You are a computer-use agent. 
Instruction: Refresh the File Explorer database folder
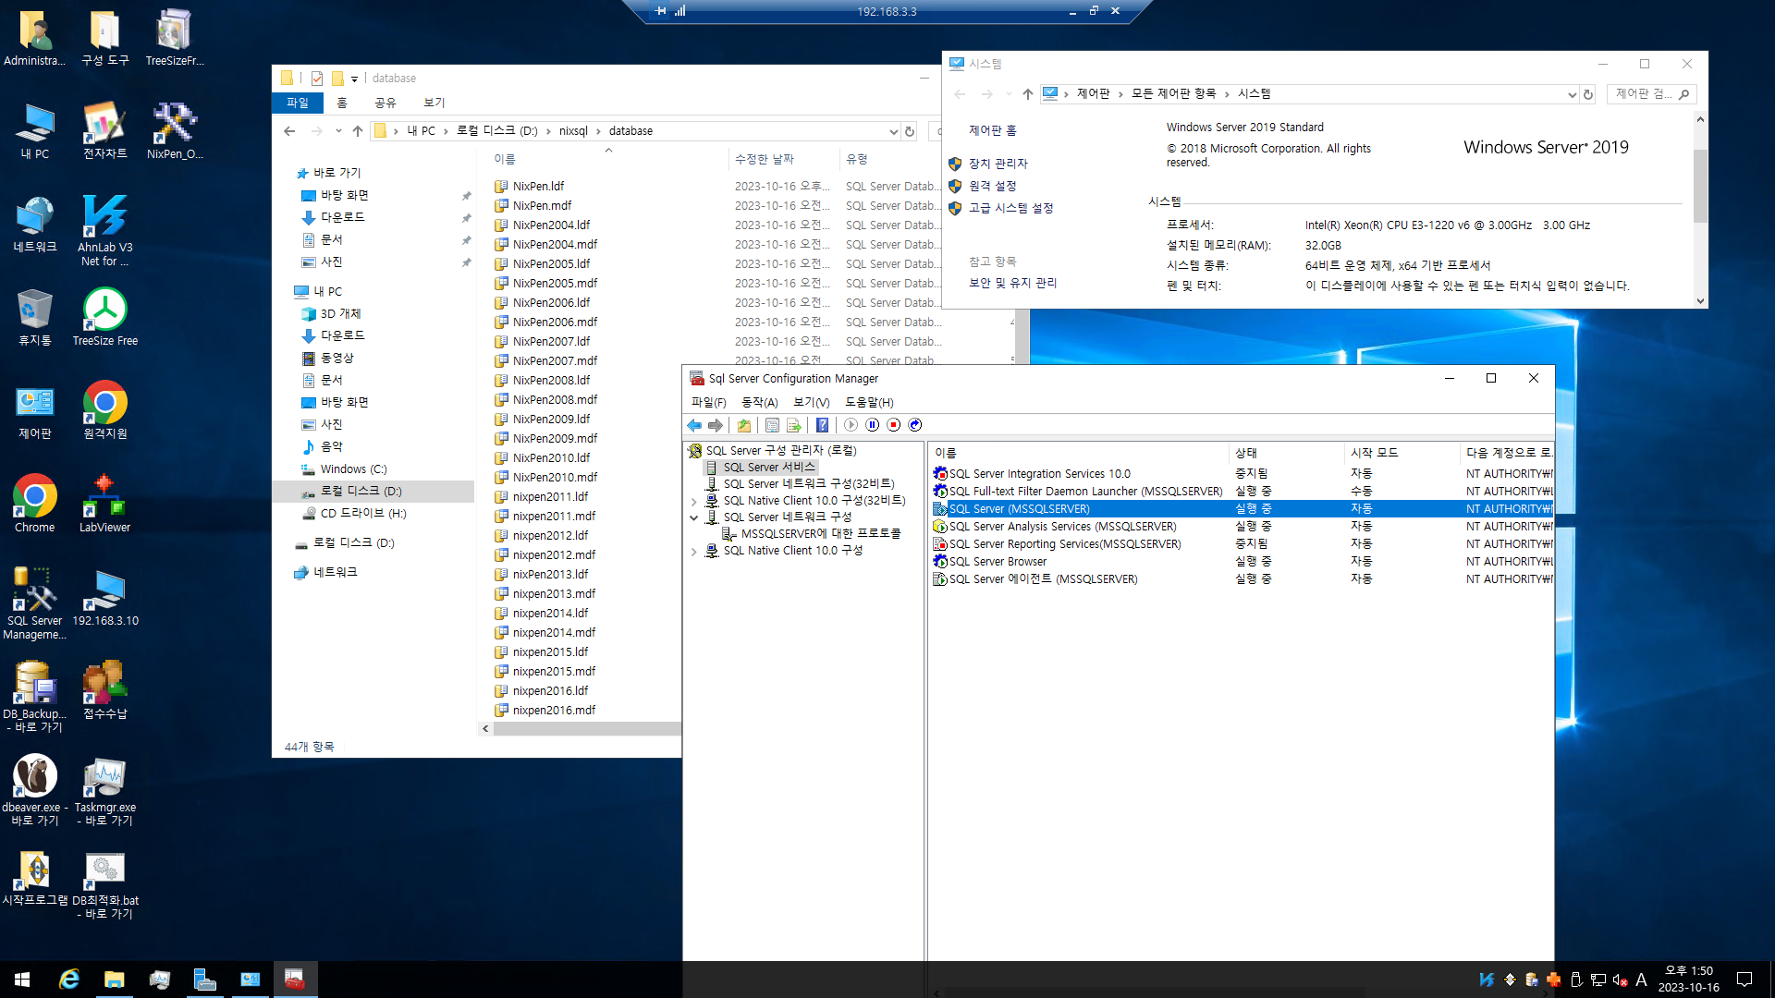pyautogui.click(x=910, y=131)
